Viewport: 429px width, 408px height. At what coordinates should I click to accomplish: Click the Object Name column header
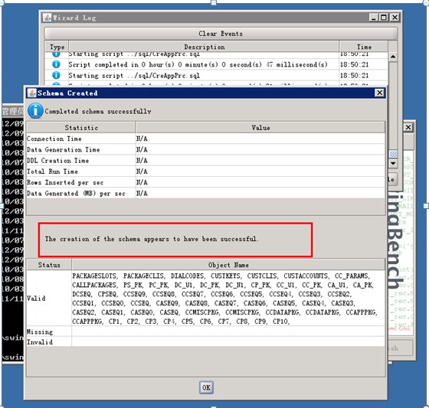pos(228,265)
